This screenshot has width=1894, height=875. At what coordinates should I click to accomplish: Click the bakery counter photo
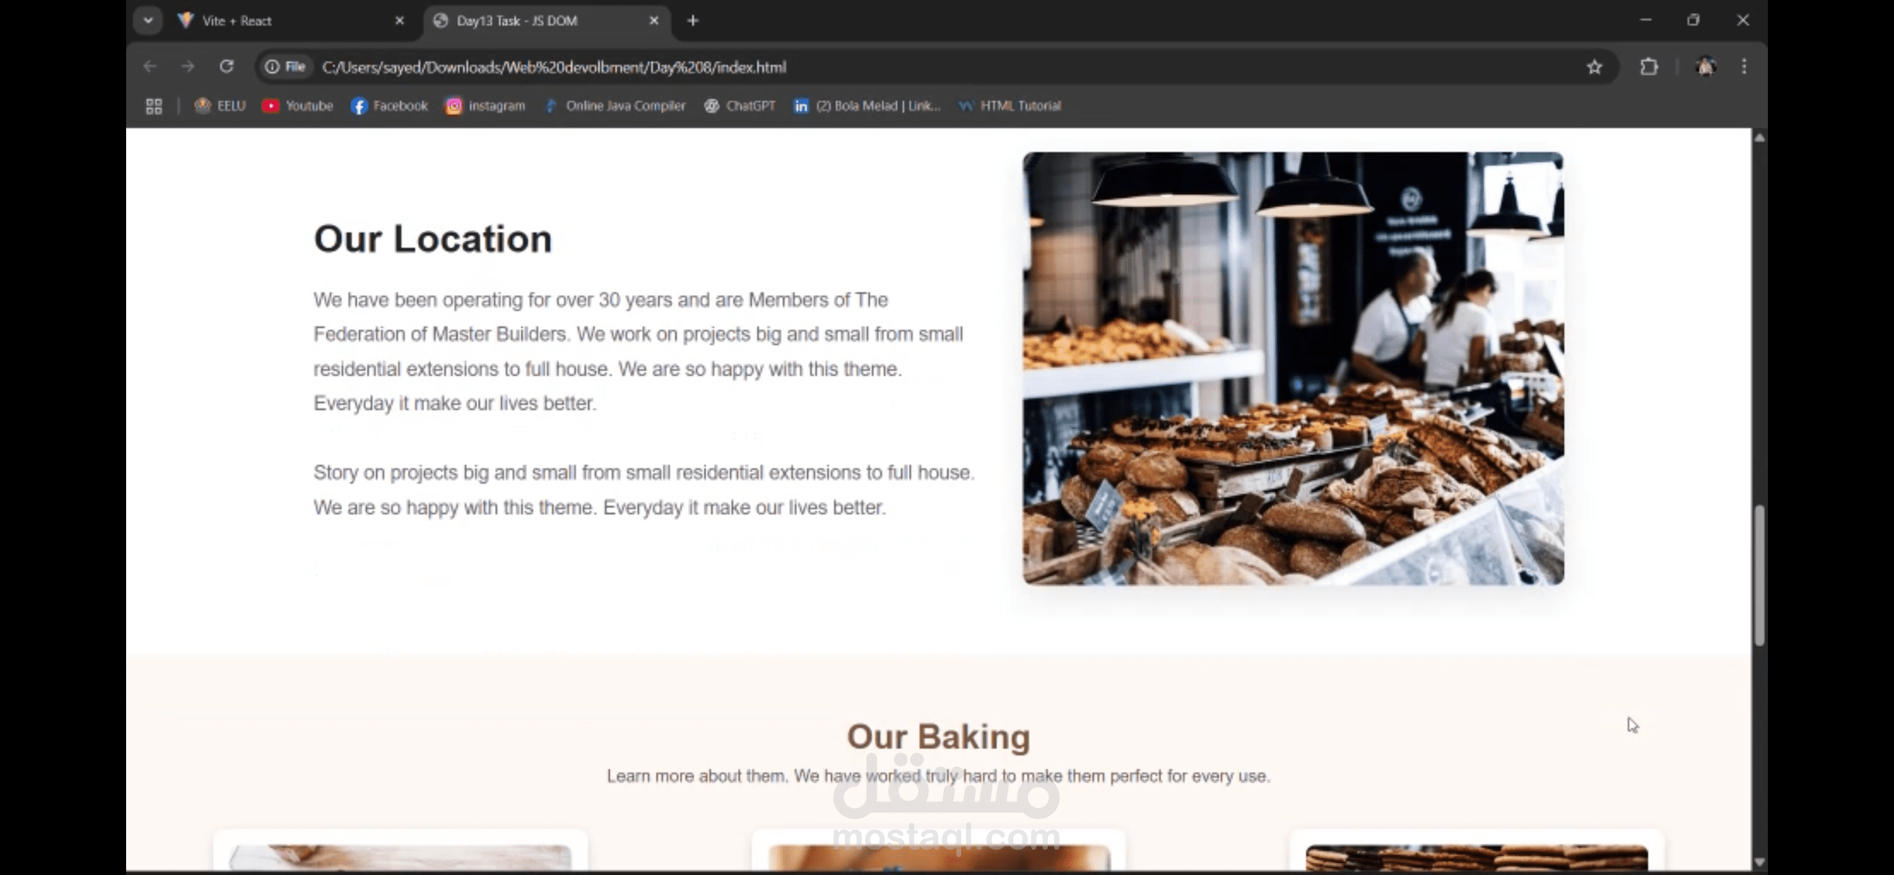coord(1293,368)
